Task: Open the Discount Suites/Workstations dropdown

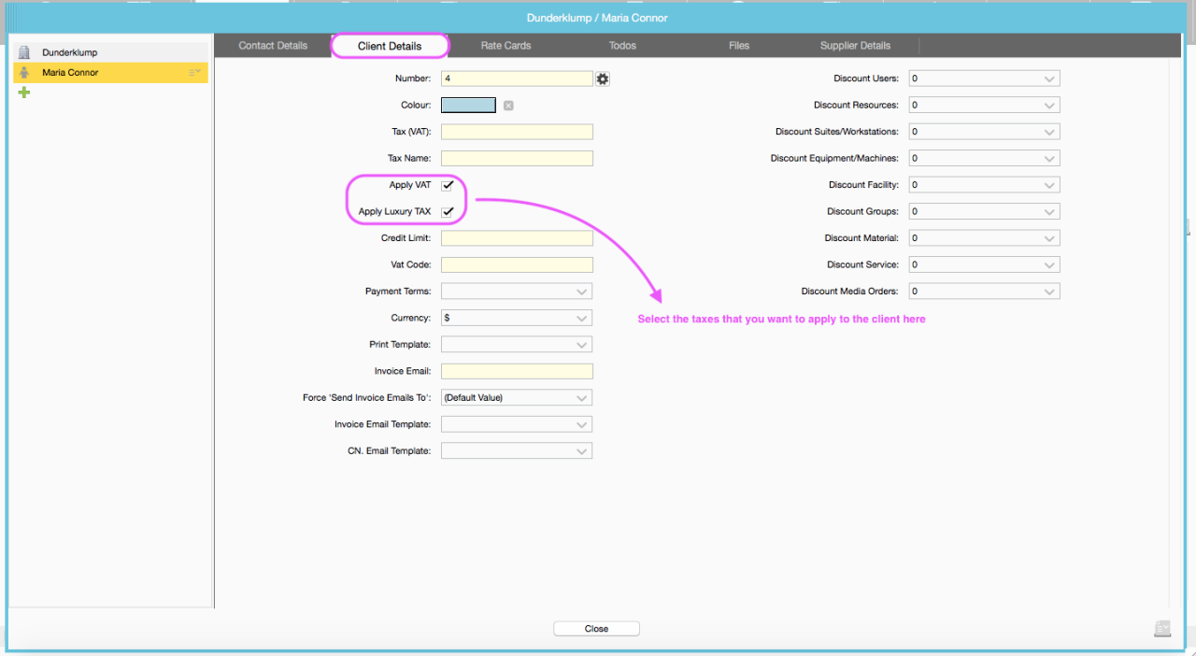Action: (x=985, y=132)
